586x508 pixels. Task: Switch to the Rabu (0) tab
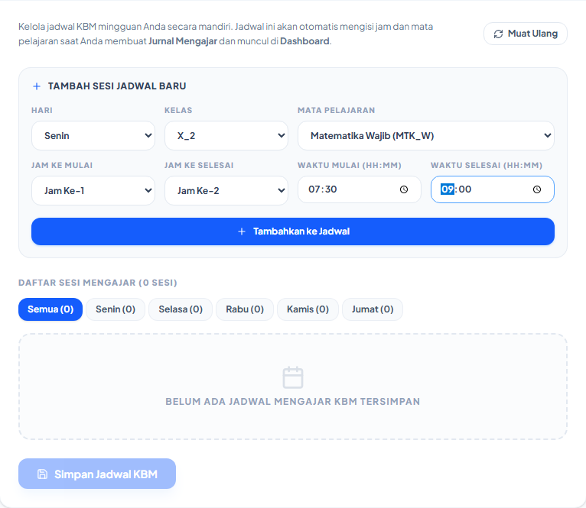[x=245, y=309]
